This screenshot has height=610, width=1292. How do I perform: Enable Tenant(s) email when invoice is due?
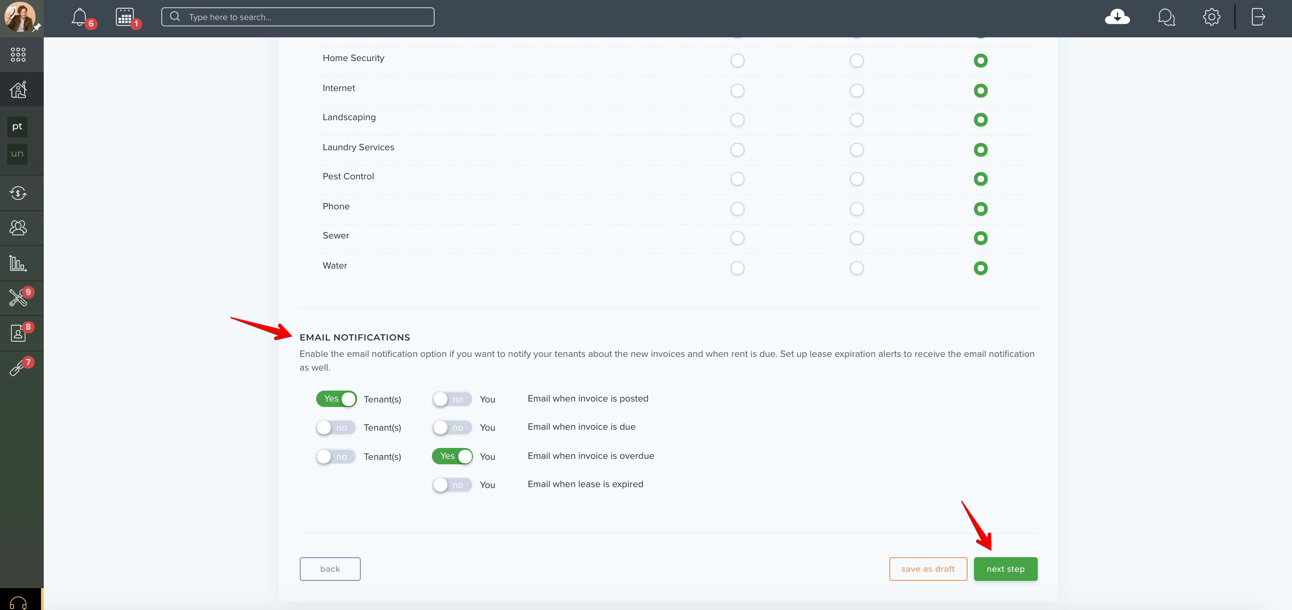pos(336,427)
